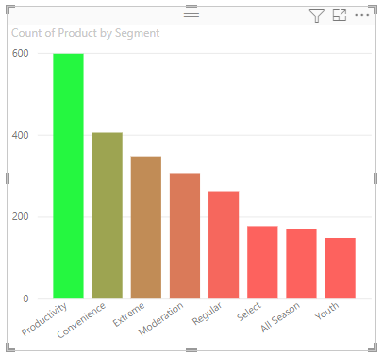
Task: Select the Moderation segment bar
Action: pos(185,236)
